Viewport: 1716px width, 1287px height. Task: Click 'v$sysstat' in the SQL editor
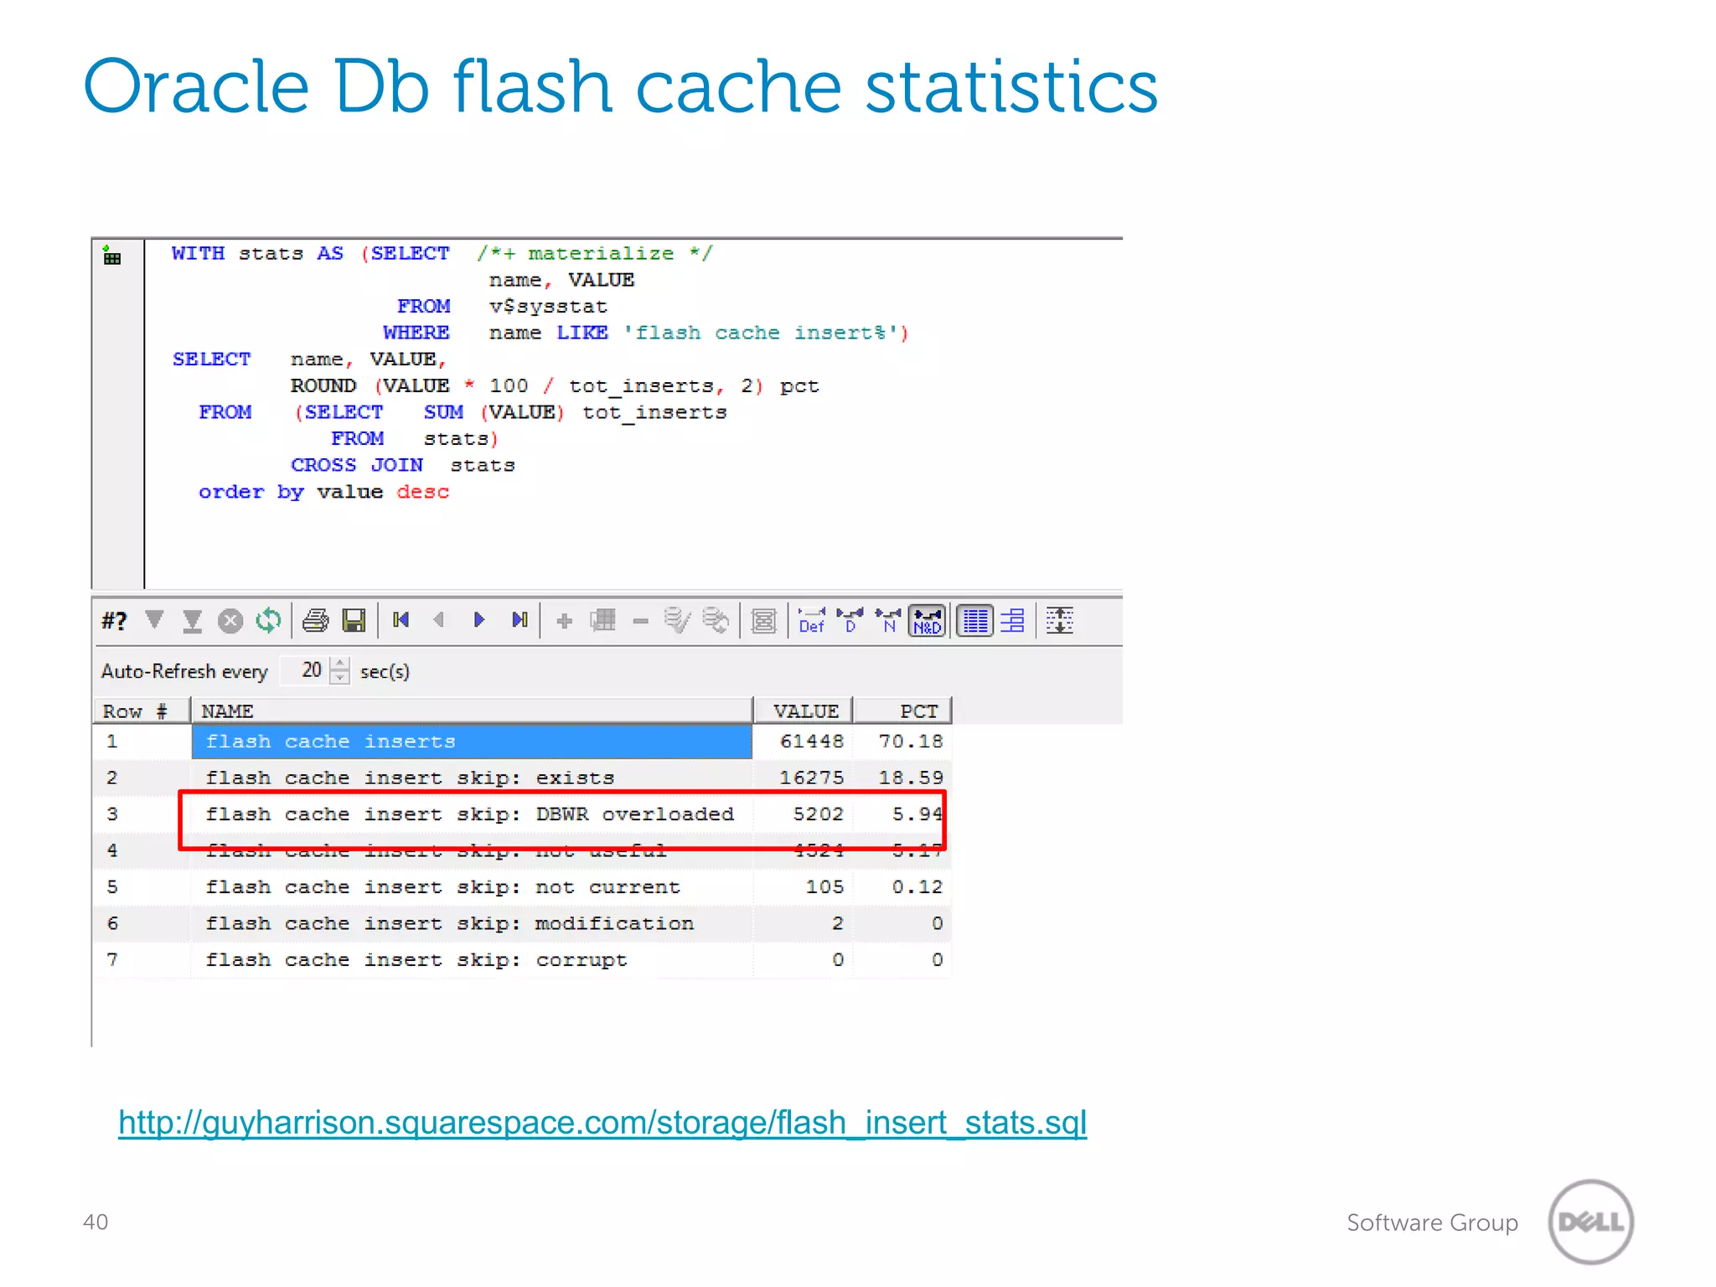coord(548,307)
